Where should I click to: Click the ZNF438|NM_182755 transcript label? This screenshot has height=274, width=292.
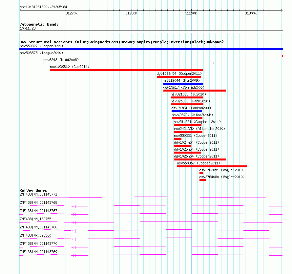tap(35, 219)
